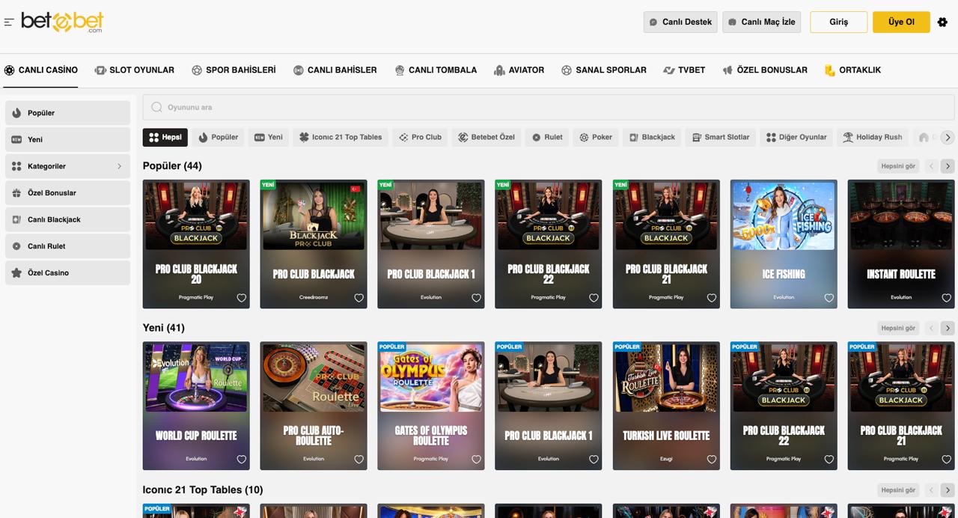958x518 pixels.
Task: Click Canlı Maç İzle button
Action: point(761,22)
